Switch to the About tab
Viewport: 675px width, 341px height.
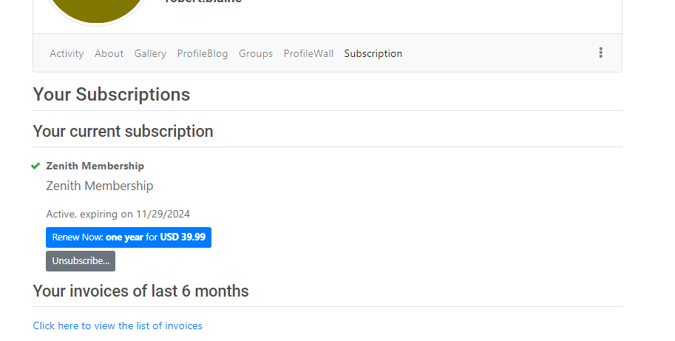(109, 53)
